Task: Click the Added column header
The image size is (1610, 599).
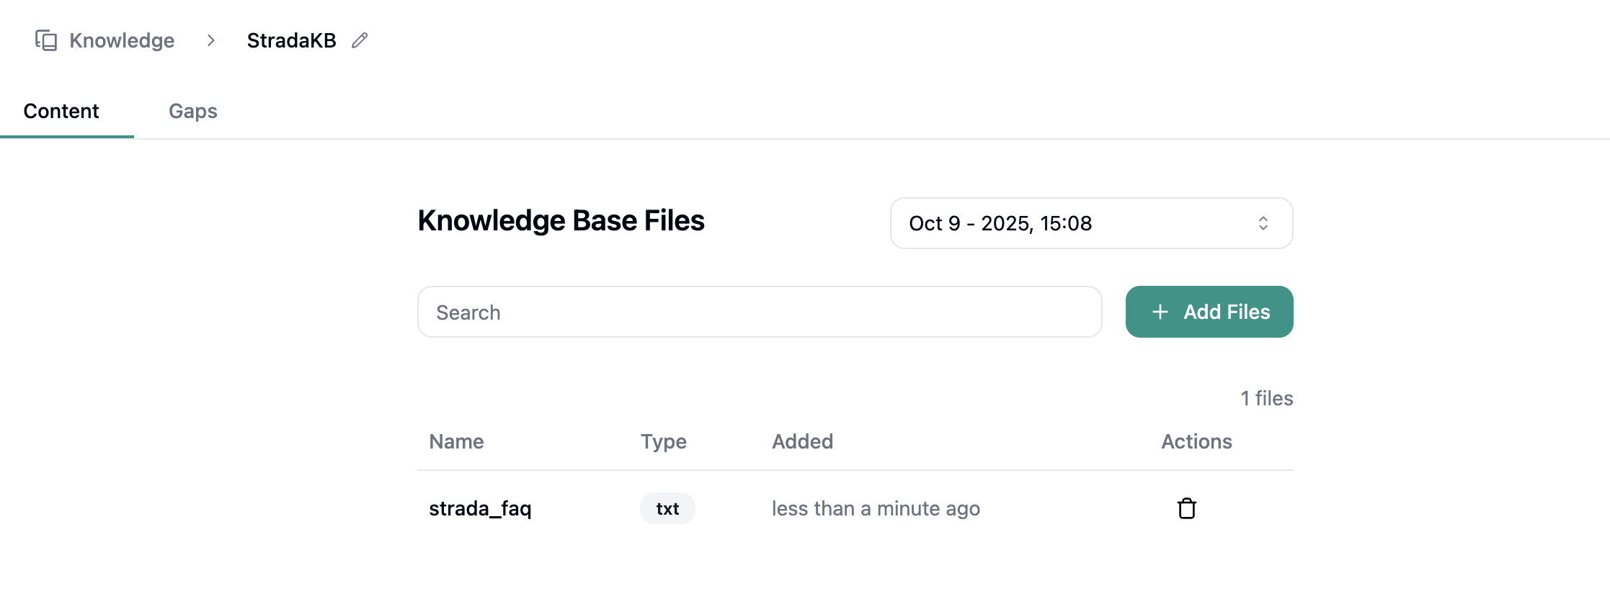Action: pos(802,441)
